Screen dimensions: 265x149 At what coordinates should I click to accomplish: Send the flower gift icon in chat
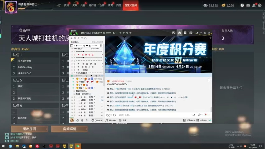(206, 115)
